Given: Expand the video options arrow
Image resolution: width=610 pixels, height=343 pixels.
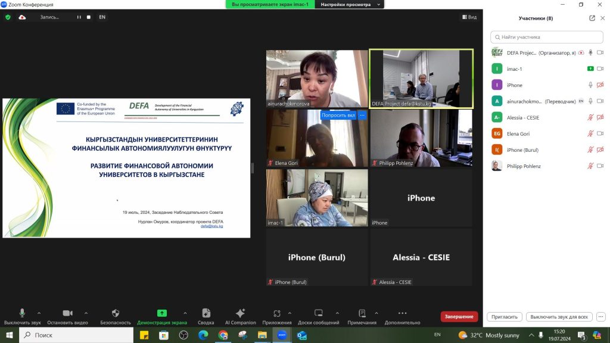Looking at the screenshot, I should coord(85,313).
